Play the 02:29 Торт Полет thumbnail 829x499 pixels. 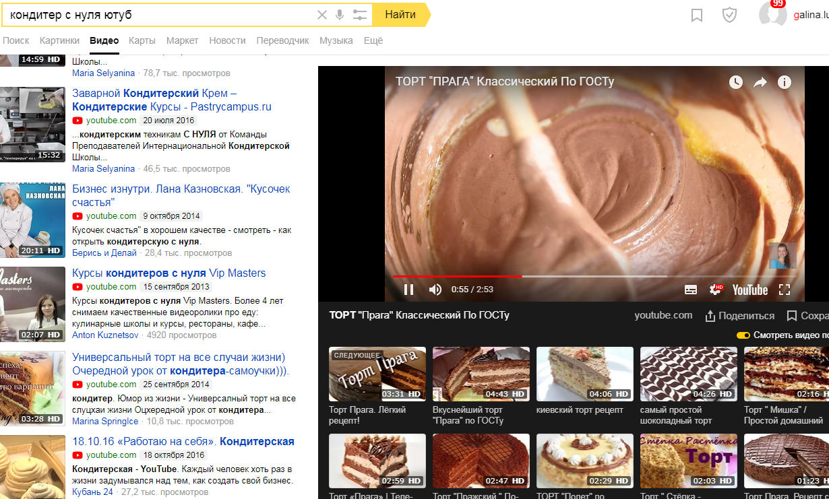point(585,461)
